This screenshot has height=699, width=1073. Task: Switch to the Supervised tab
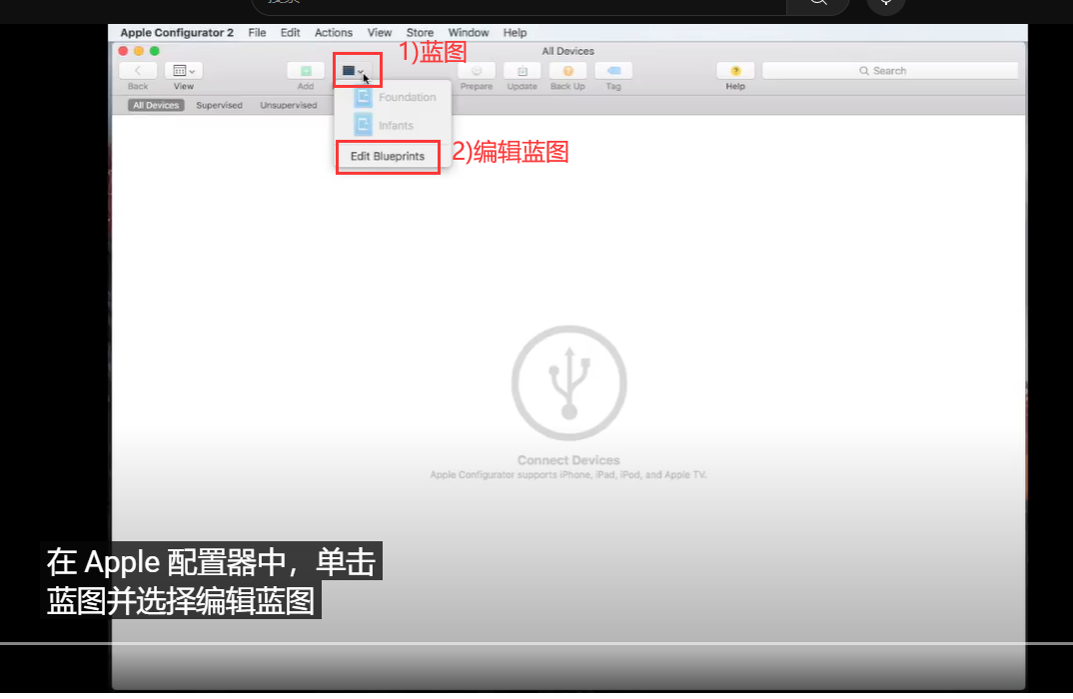219,105
